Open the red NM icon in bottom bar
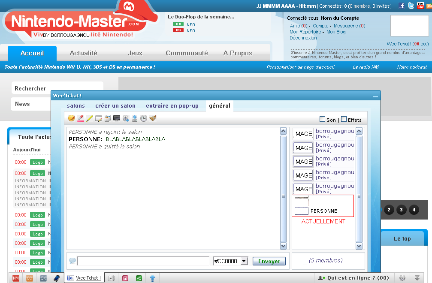The image size is (432, 283). tap(16, 278)
